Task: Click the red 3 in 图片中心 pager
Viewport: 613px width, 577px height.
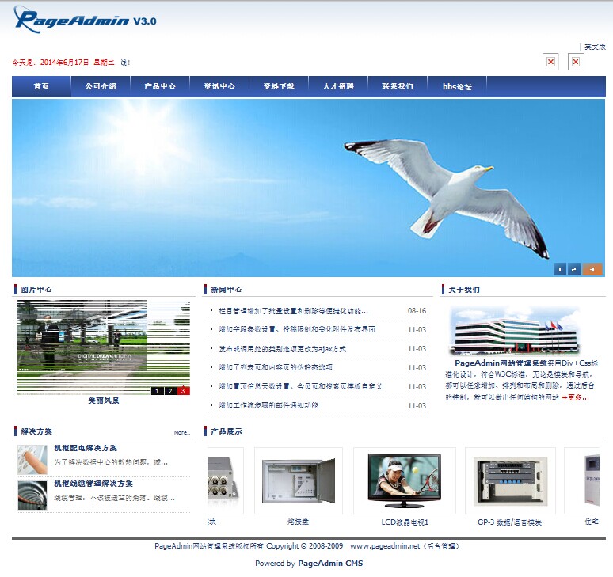Action: pos(183,390)
